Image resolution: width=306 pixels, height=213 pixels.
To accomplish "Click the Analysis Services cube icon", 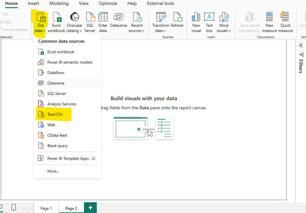I will pyautogui.click(x=41, y=104).
